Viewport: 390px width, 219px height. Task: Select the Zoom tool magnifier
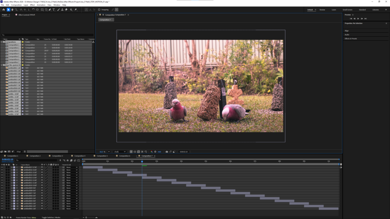pyautogui.click(x=16, y=10)
